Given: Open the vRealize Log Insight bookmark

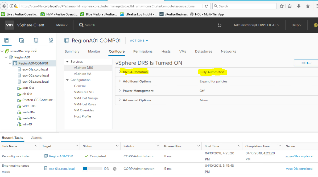Looking at the screenshot, I should tap(139, 14).
